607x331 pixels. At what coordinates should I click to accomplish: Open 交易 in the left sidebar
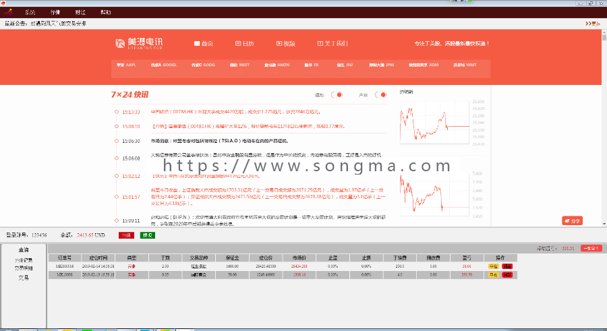pyautogui.click(x=23, y=278)
